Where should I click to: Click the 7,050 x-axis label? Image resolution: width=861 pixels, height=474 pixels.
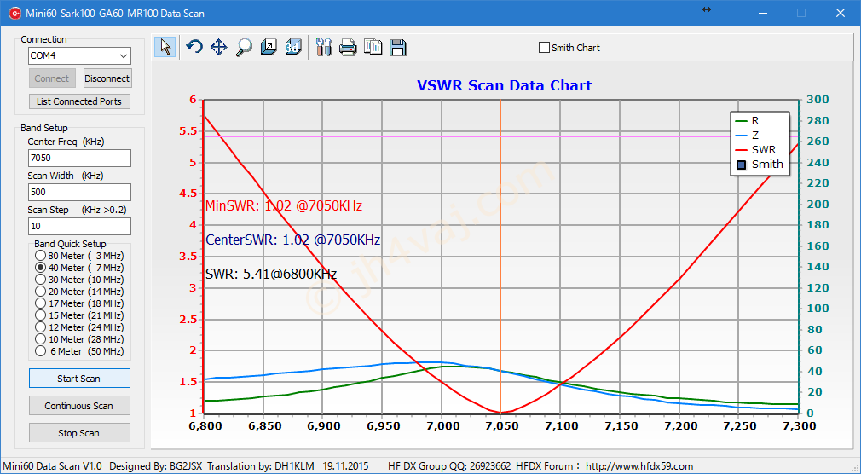coord(500,426)
